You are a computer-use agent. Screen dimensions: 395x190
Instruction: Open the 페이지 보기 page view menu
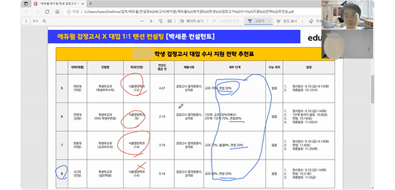(191, 21)
